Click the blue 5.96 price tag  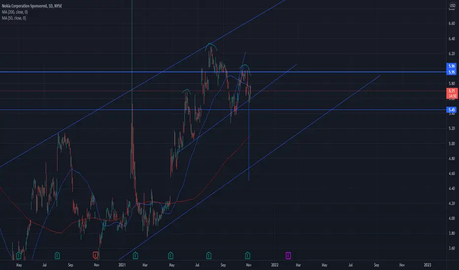452,66
